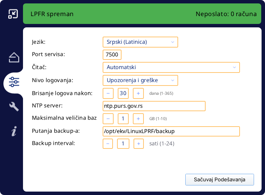This screenshot has width=265, height=195.
Task: Click the Sačuvaj Podešavanja button
Action: [x=219, y=180]
